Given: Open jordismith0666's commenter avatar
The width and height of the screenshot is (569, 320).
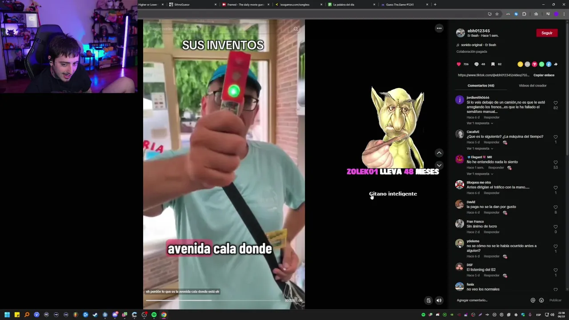Looking at the screenshot, I should click(x=460, y=100).
